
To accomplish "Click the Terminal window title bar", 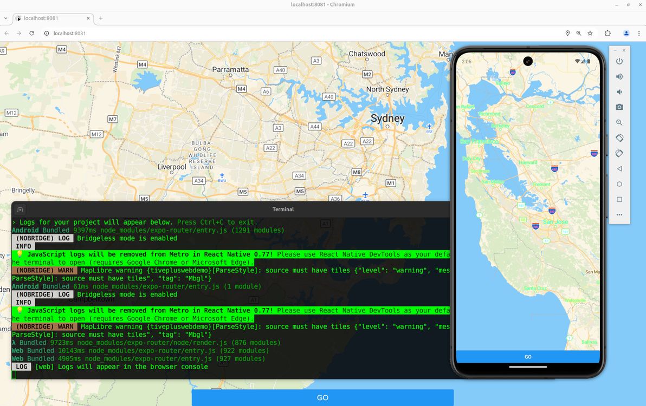I will coord(283,209).
